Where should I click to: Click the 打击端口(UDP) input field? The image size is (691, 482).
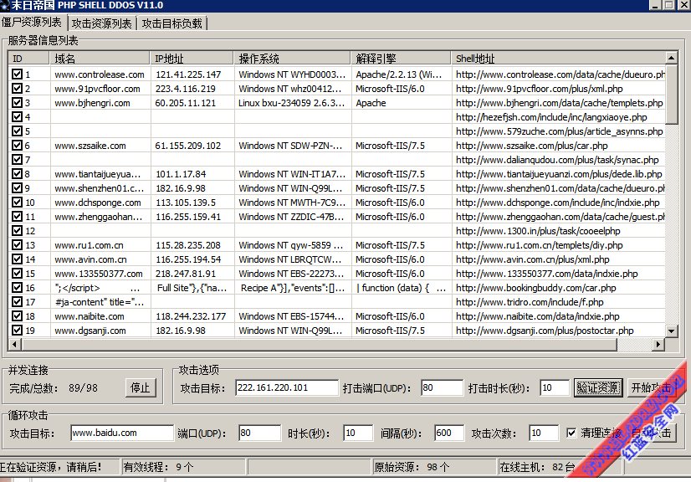click(x=442, y=387)
